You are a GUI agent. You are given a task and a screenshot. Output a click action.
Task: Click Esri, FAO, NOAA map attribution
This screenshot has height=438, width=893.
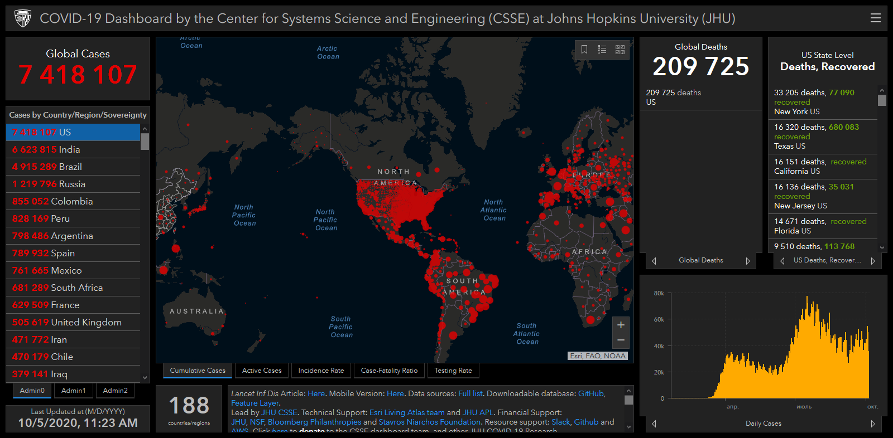pos(598,356)
